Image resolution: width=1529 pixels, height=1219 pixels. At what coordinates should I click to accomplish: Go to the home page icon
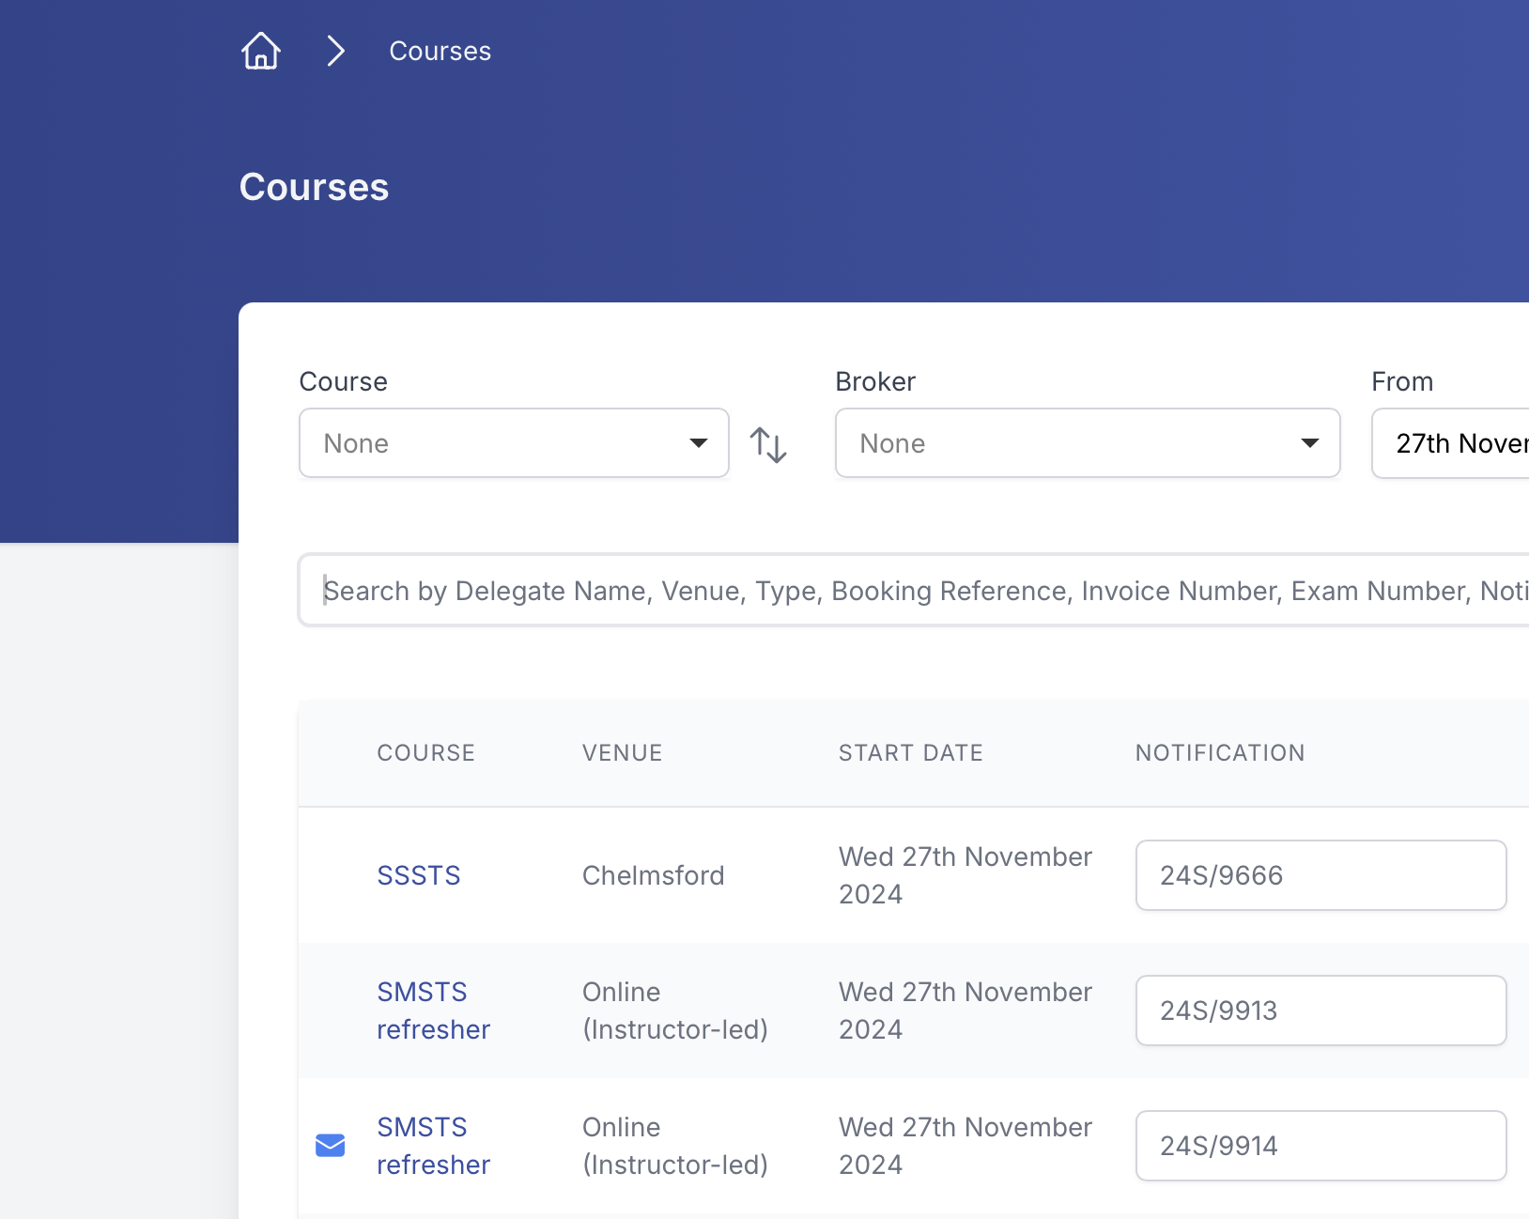click(261, 51)
